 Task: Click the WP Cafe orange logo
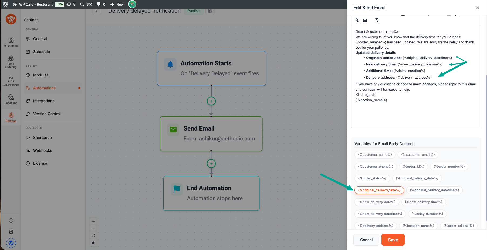click(11, 19)
